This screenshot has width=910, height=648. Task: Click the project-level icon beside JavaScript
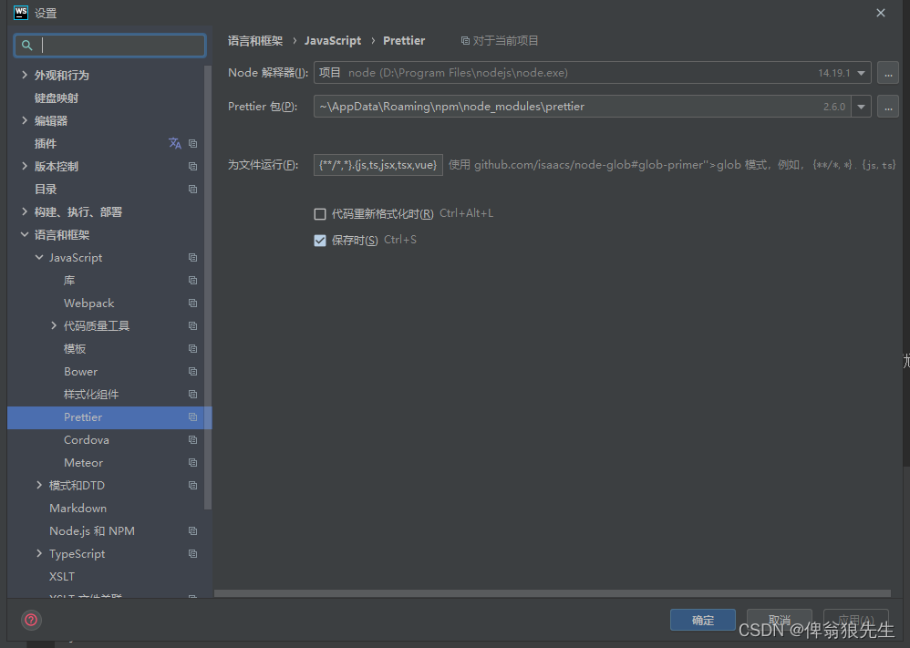(192, 258)
